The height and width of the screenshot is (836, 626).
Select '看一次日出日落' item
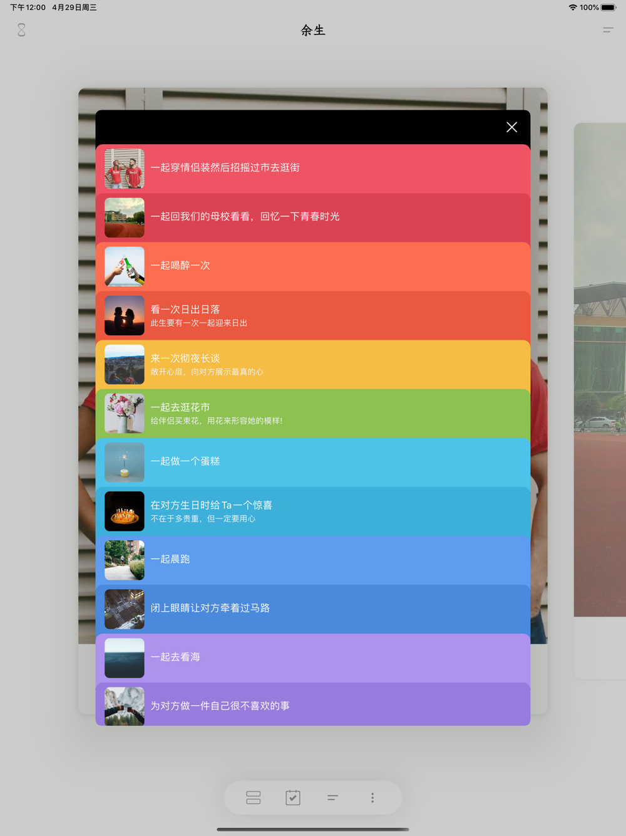pos(313,315)
